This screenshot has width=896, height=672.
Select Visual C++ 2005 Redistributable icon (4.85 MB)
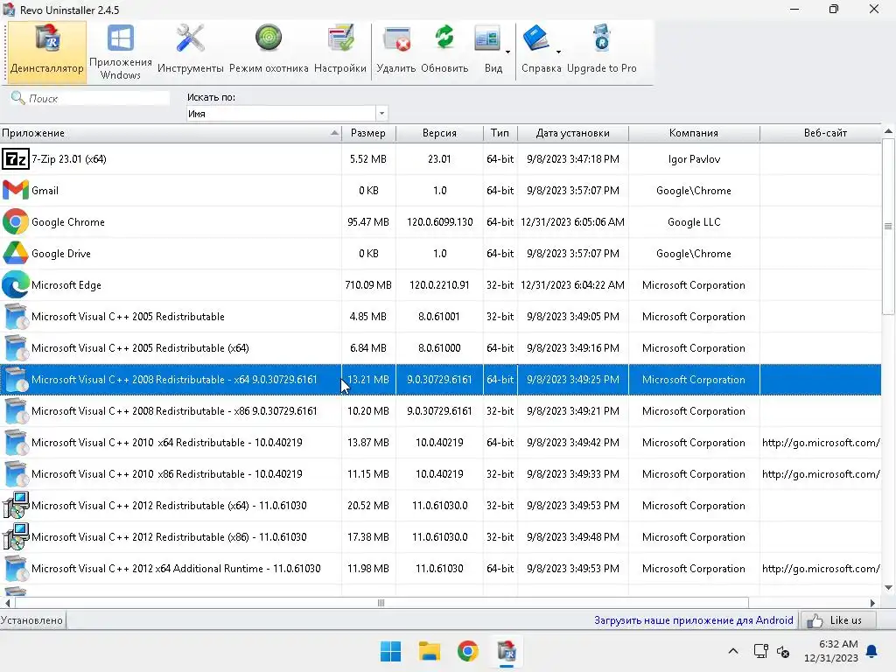tap(16, 316)
